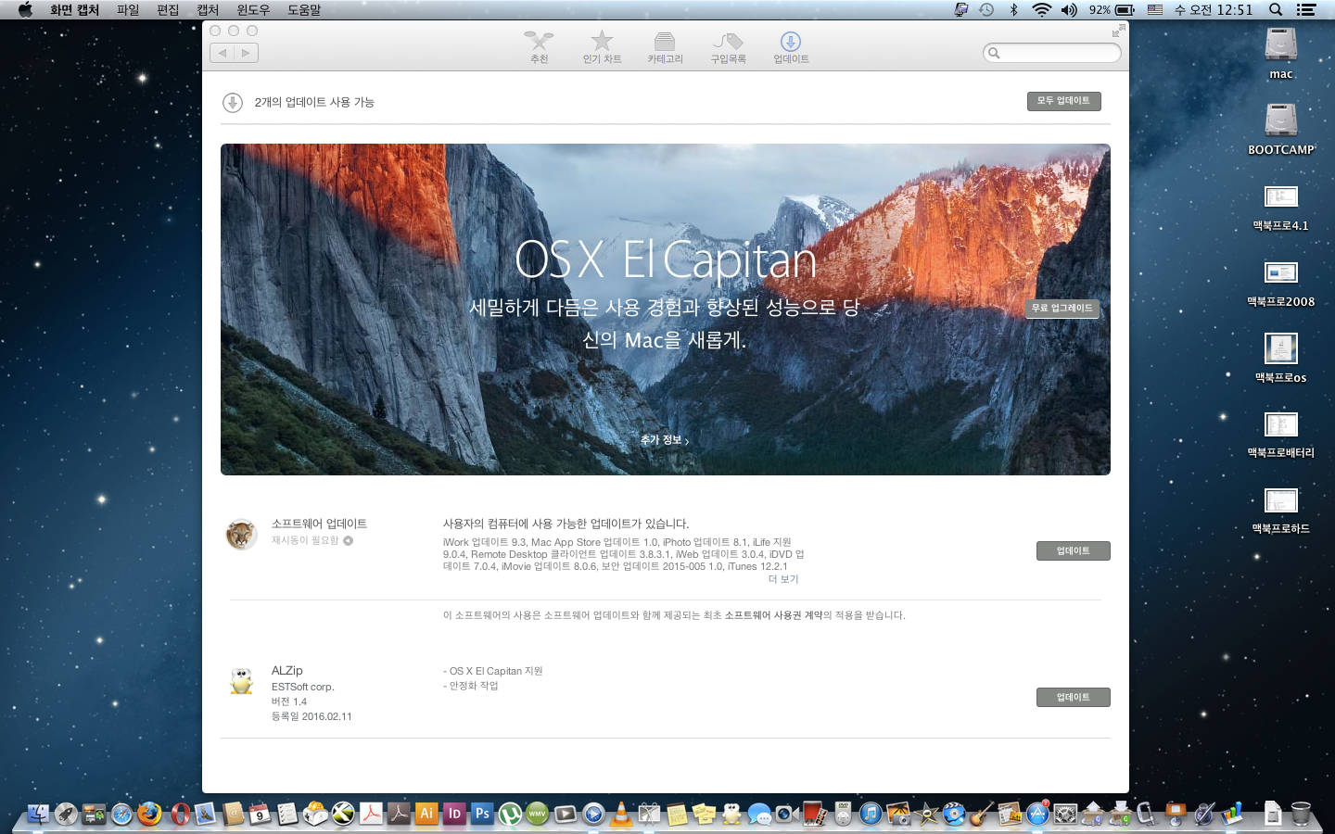Open 구입목록 (Purchased) tag icon

728,46
